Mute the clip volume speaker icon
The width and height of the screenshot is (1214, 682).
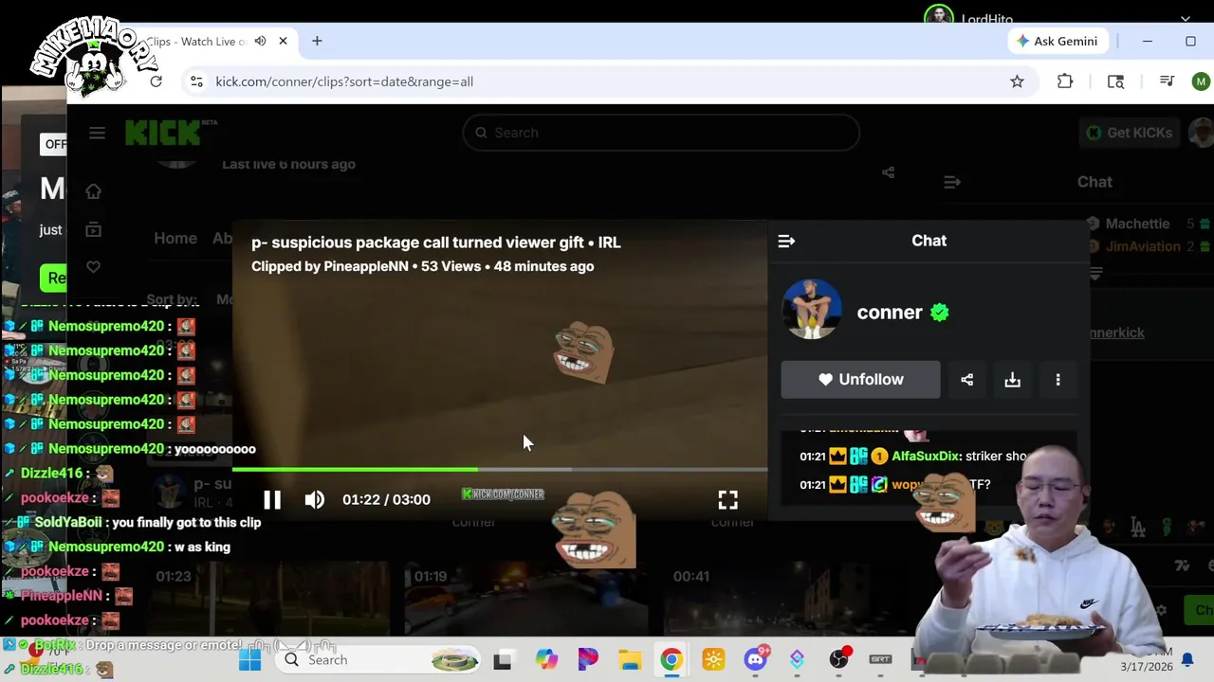(315, 499)
